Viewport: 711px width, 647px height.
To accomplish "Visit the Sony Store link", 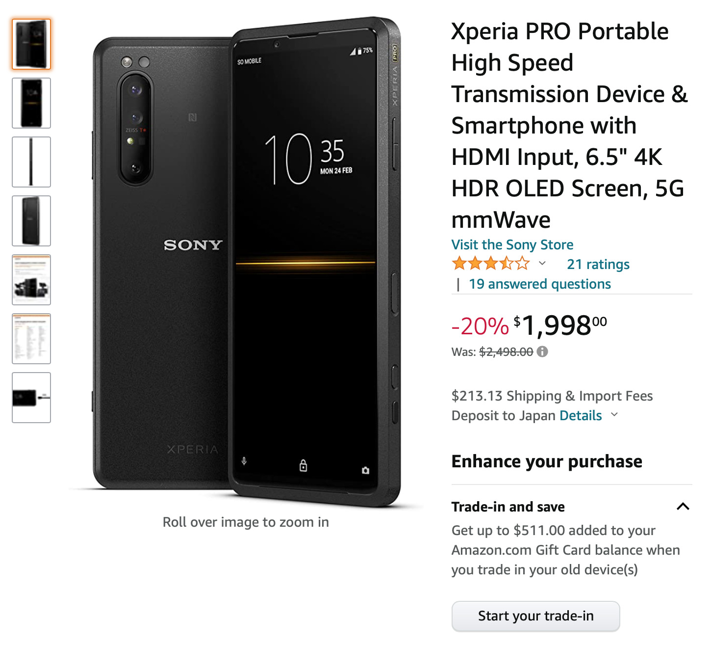I will coord(512,244).
